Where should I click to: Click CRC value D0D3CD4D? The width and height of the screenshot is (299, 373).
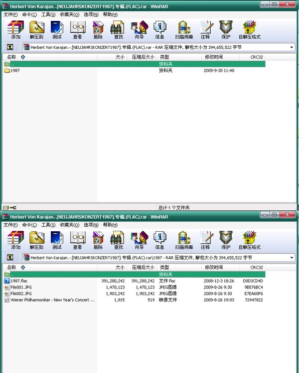(x=253, y=280)
